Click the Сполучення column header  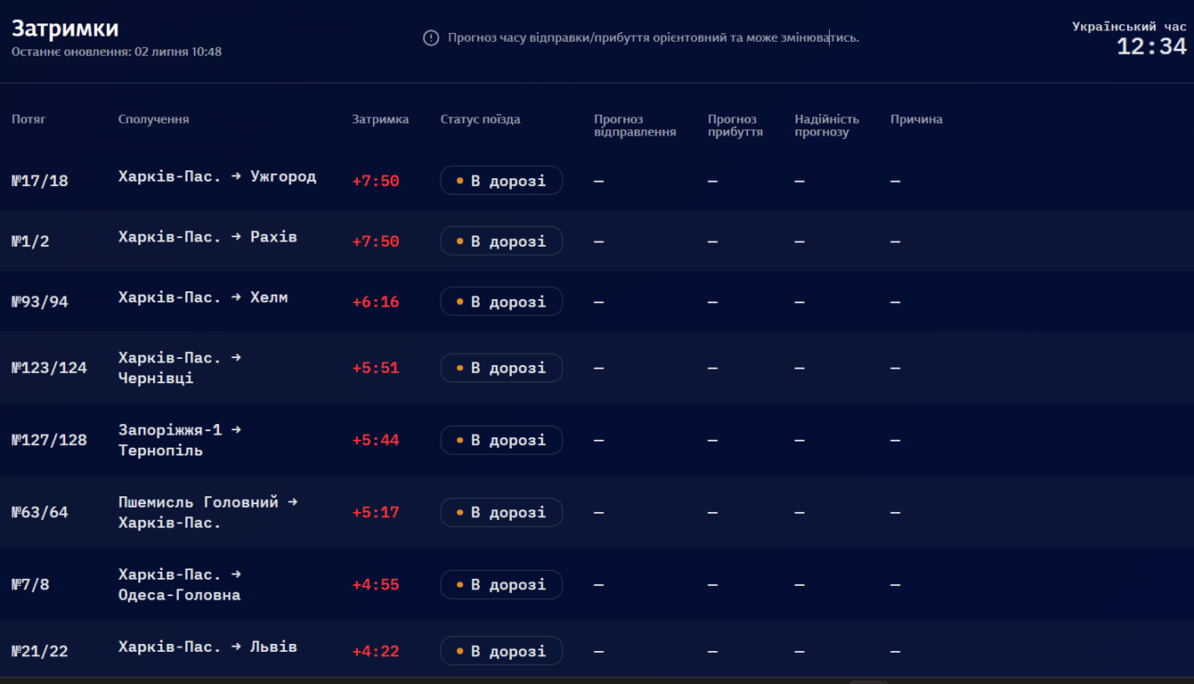pyautogui.click(x=153, y=119)
